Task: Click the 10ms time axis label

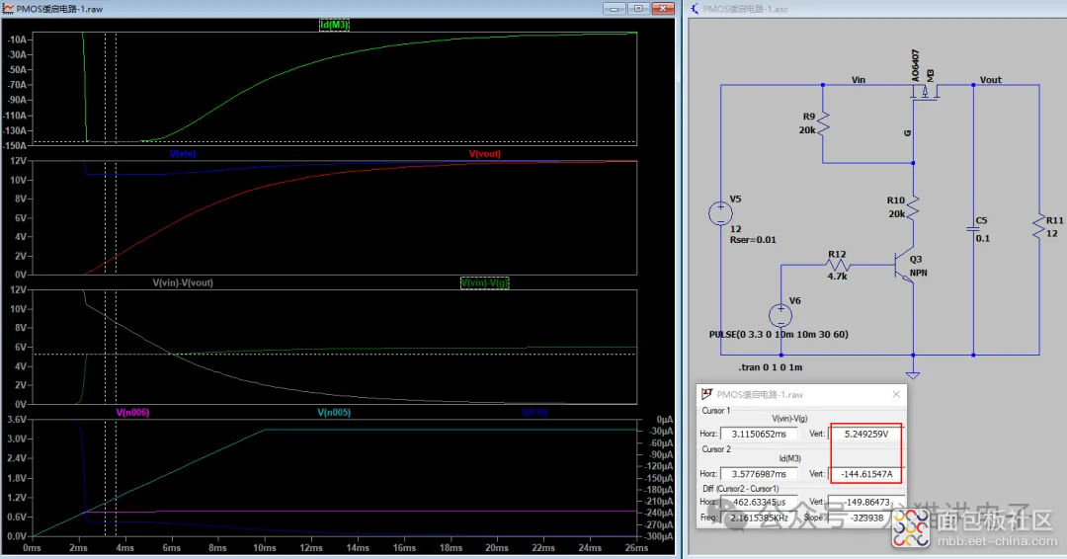Action: (x=265, y=547)
